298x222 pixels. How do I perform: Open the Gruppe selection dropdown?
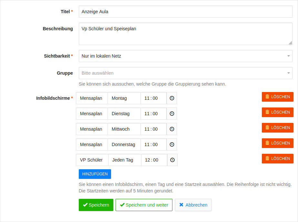186,73
